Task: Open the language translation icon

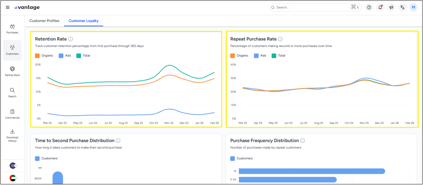Action: pyautogui.click(x=402, y=7)
